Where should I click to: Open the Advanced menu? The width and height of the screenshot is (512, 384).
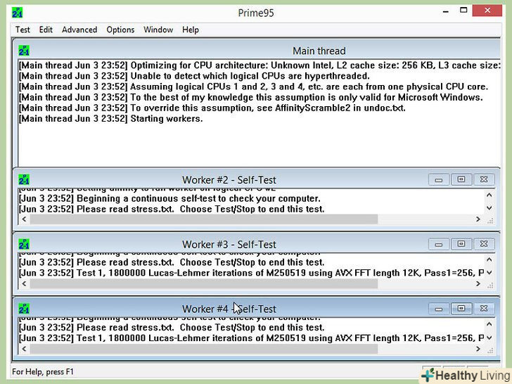point(79,30)
